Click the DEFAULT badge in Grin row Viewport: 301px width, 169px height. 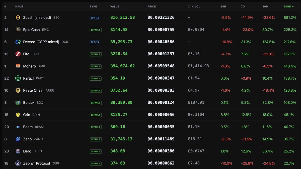(x=96, y=115)
